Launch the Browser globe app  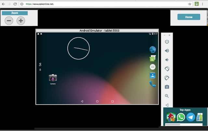pyautogui.click(x=152, y=50)
